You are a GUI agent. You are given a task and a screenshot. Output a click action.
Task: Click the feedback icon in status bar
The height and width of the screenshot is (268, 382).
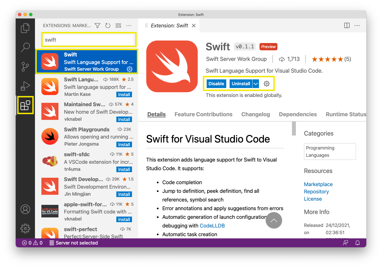[346, 243]
